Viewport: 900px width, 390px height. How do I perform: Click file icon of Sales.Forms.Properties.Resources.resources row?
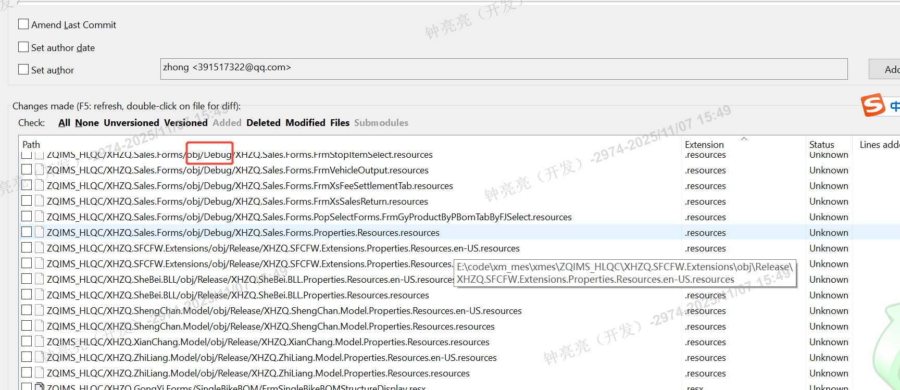(40, 232)
